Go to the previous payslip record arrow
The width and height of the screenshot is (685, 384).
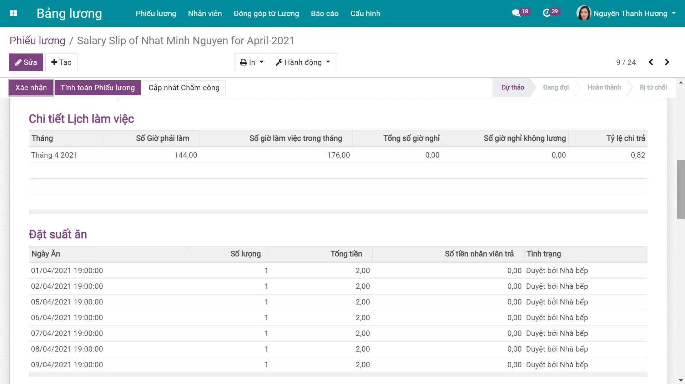pos(651,62)
